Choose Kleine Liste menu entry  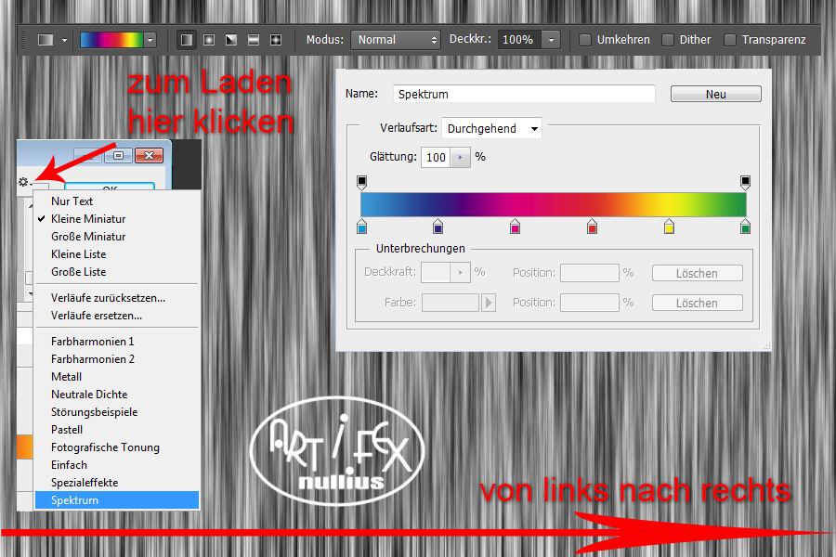[117, 253]
